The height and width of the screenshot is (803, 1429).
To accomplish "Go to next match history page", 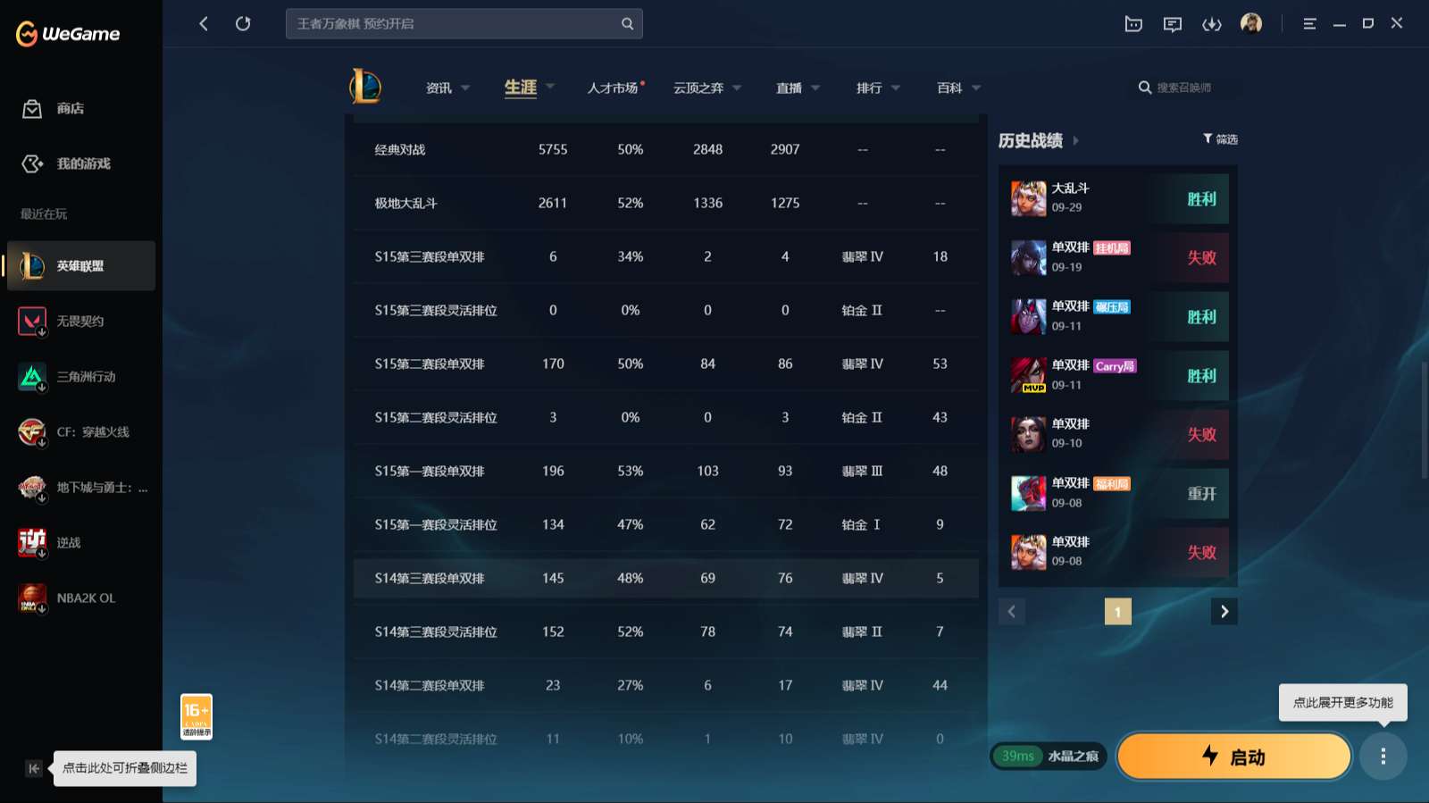I will [x=1224, y=612].
